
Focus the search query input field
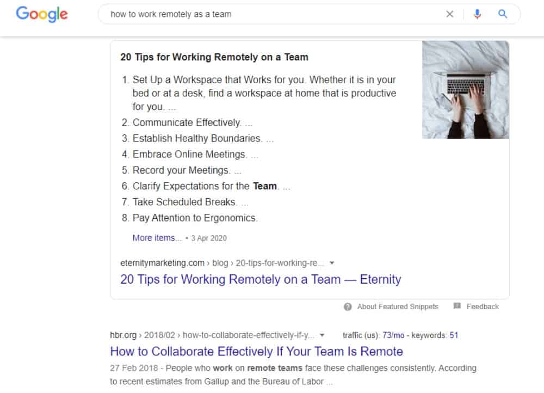272,15
